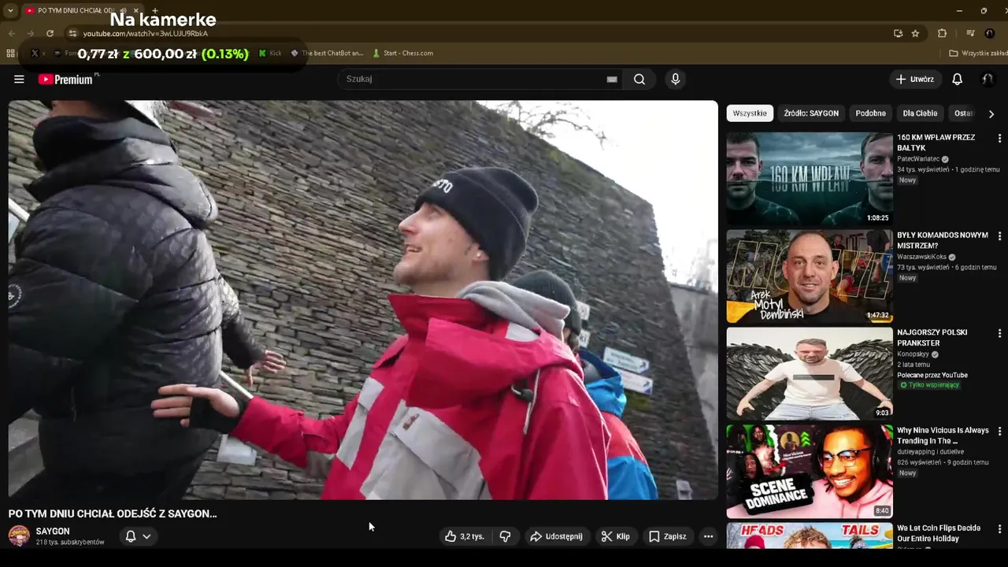This screenshot has height=567, width=1008.
Task: Open the SAYGON channel name link
Action: 53,532
